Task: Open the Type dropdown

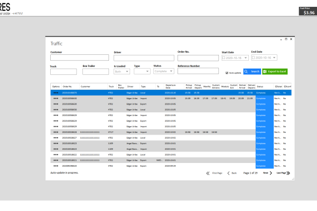Action: tap(141, 71)
